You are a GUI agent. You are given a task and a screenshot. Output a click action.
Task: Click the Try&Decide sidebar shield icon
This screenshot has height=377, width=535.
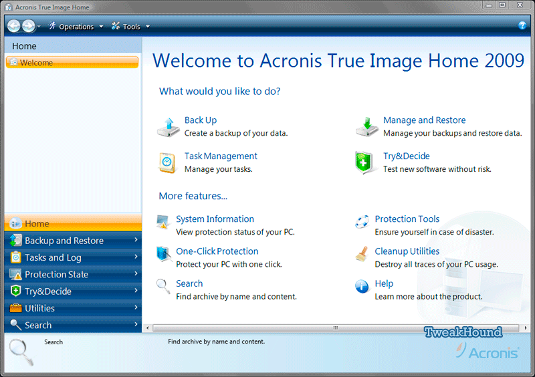tap(15, 291)
